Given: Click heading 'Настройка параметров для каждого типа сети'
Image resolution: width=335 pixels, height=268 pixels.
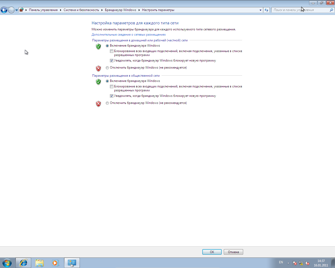Looking at the screenshot, I should [135, 23].
